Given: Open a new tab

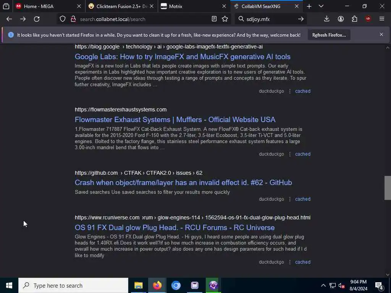Looking at the screenshot, I should [x=309, y=6].
